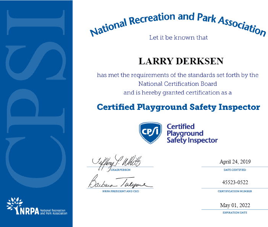Click the "National Certification Board" text
The image size is (268, 227).
(x=178, y=84)
